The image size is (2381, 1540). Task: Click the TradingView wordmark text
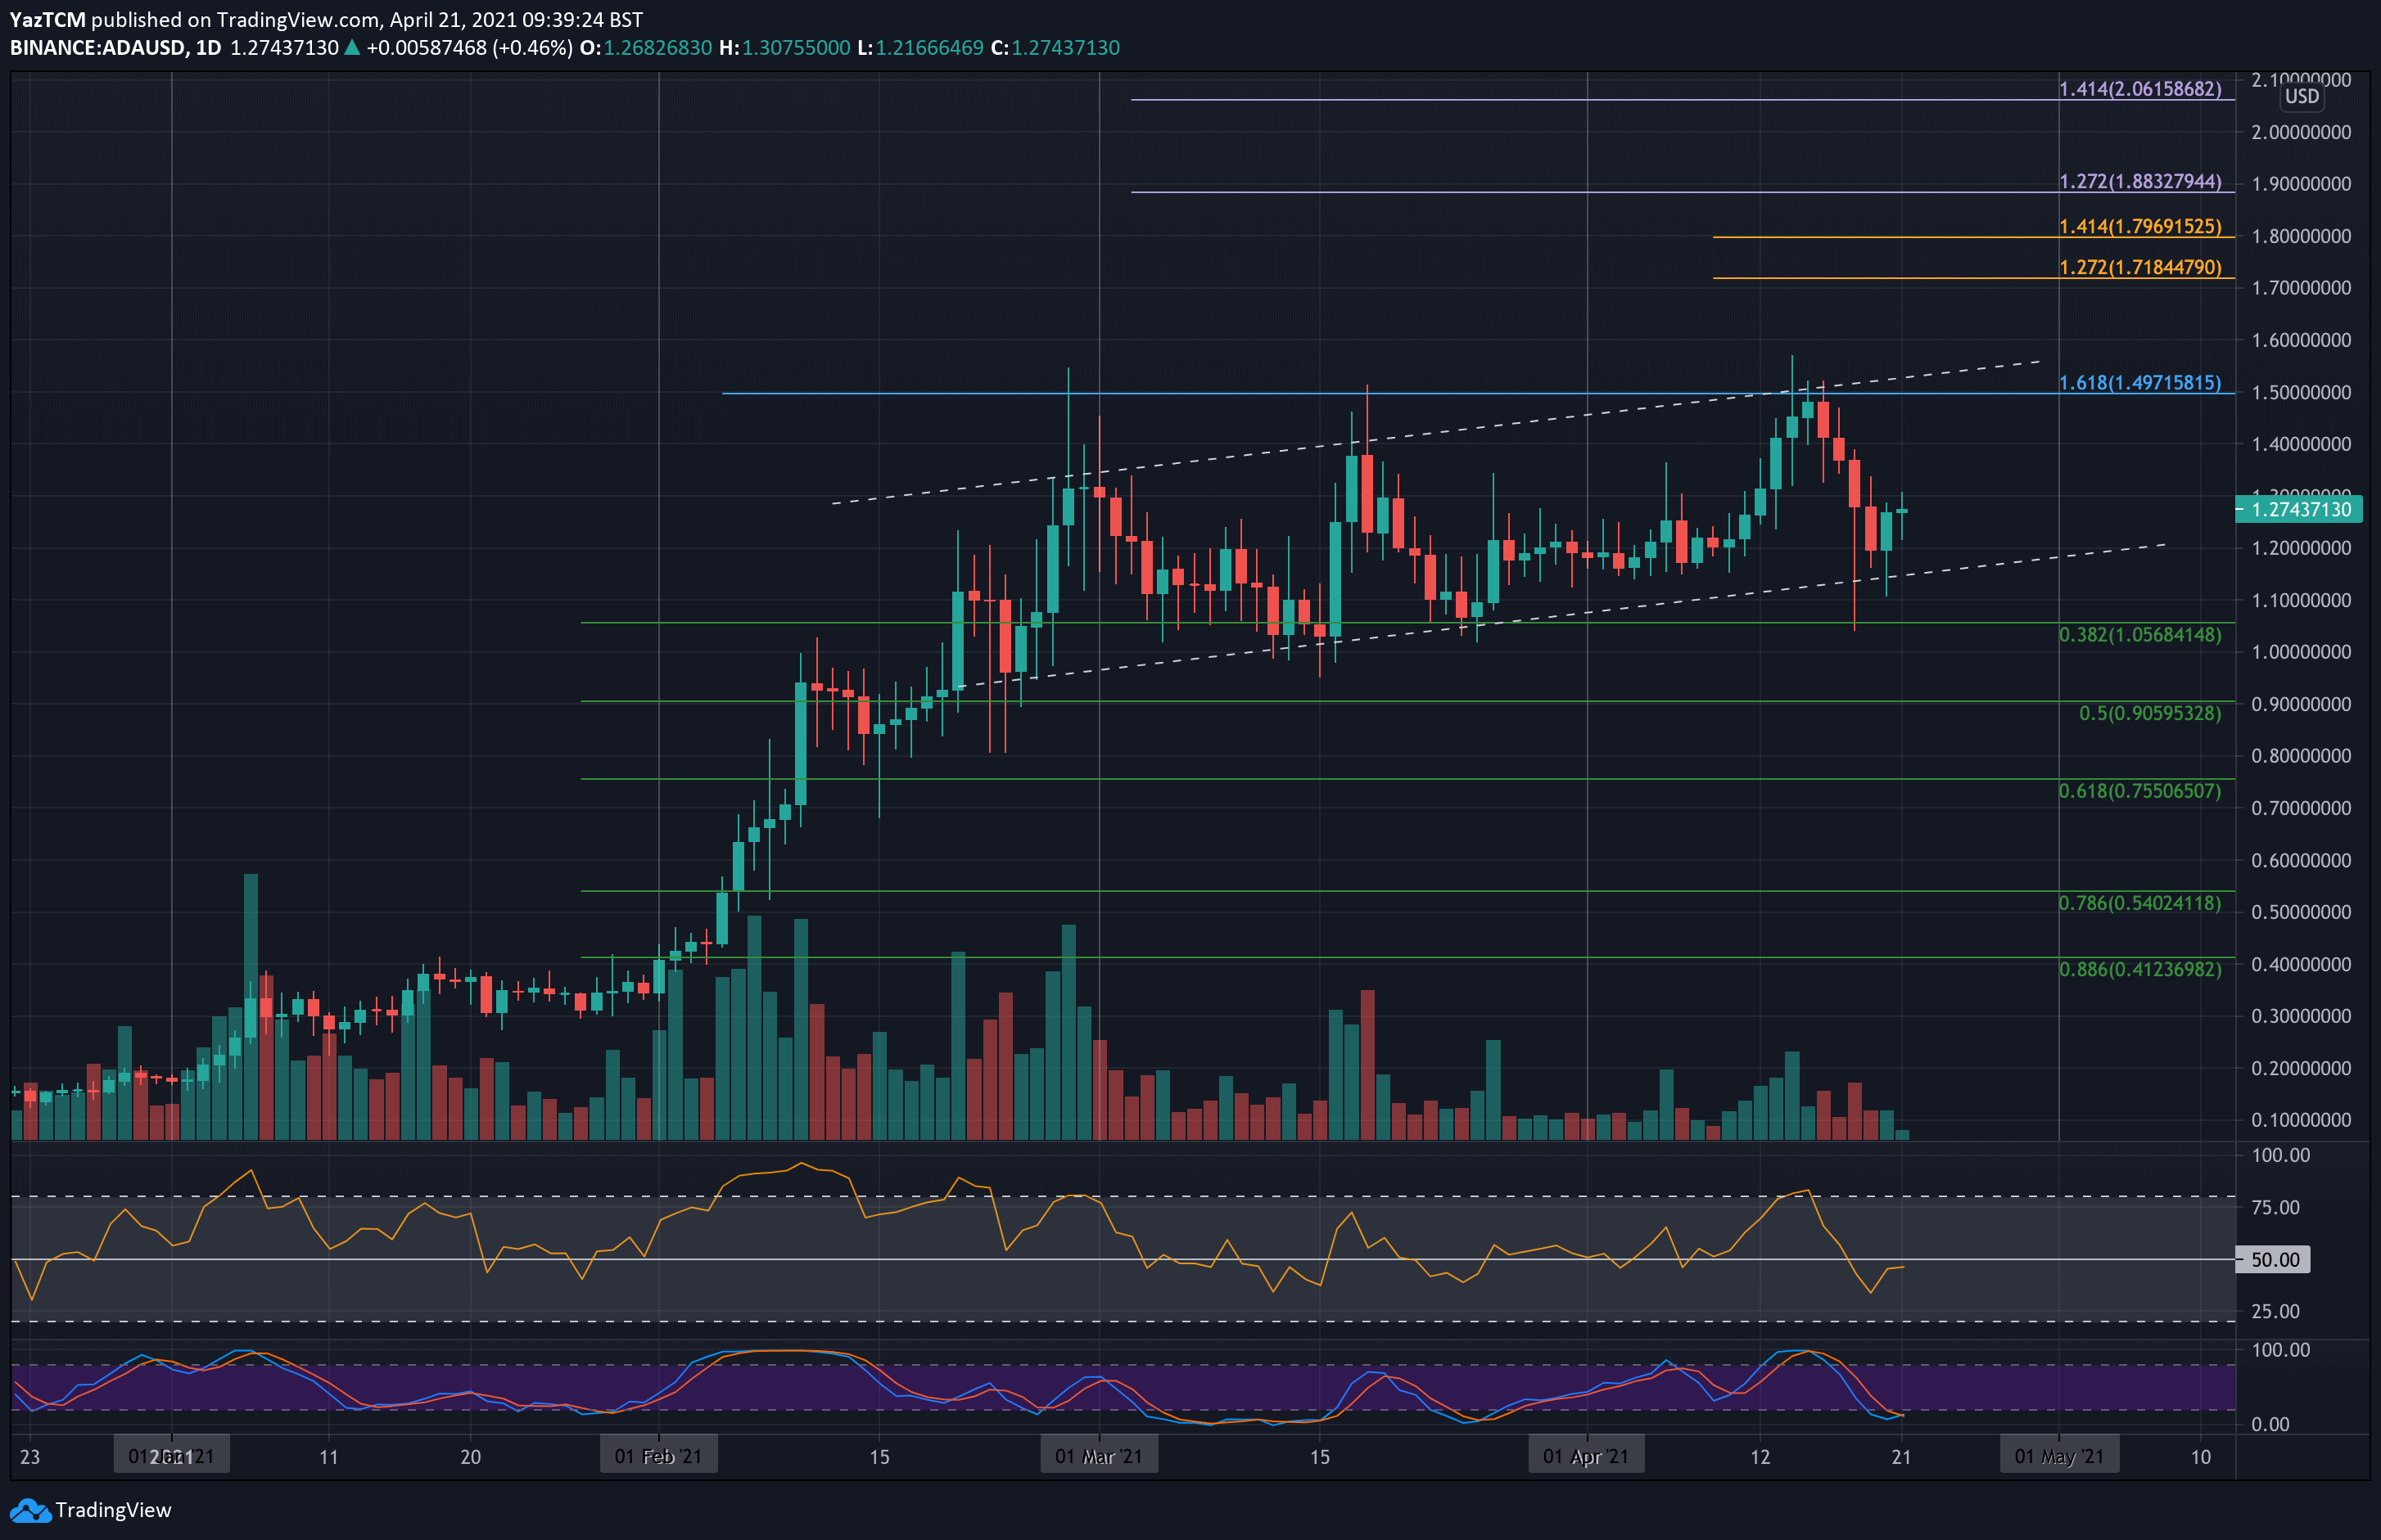click(113, 1510)
